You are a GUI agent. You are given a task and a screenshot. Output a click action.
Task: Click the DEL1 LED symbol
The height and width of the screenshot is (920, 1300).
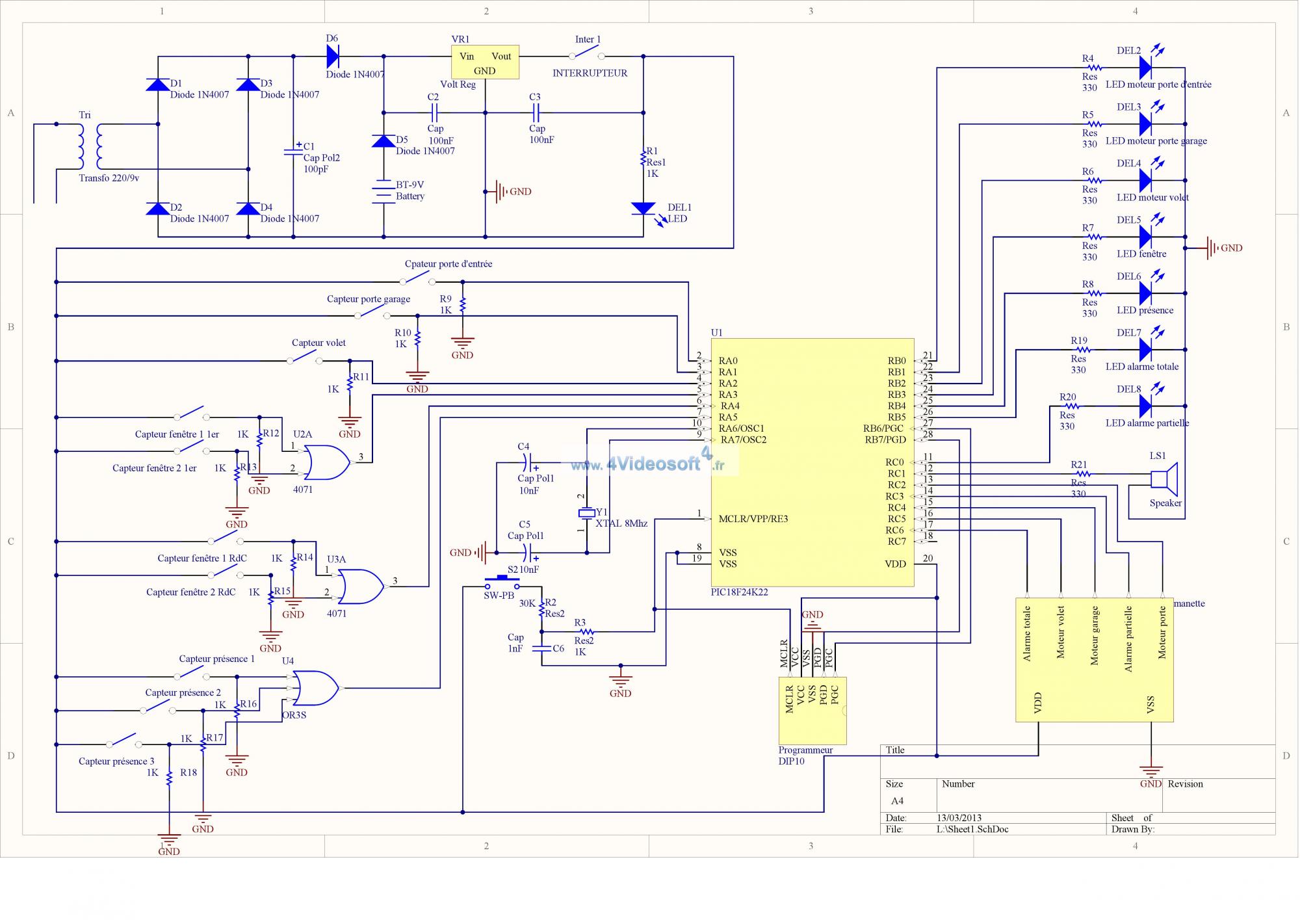(643, 209)
